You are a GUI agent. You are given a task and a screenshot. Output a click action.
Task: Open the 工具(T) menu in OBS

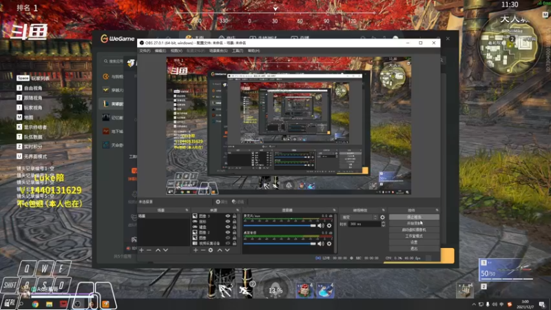pos(238,51)
